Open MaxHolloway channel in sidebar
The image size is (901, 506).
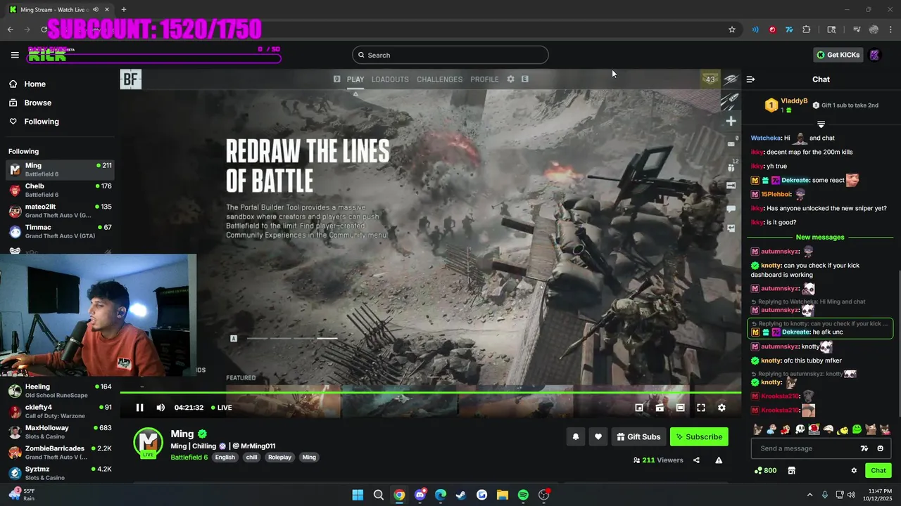[x=60, y=432]
